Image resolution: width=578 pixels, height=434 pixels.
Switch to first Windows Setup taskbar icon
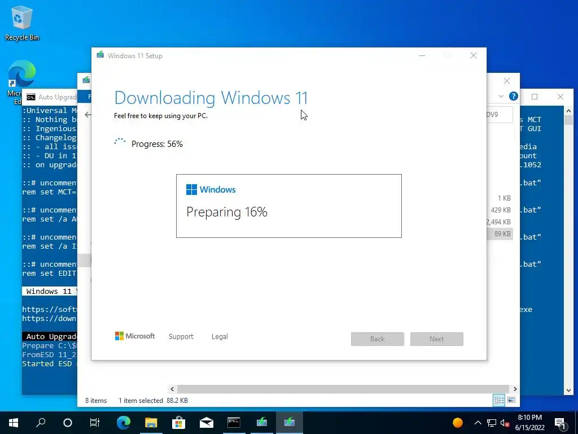262,423
